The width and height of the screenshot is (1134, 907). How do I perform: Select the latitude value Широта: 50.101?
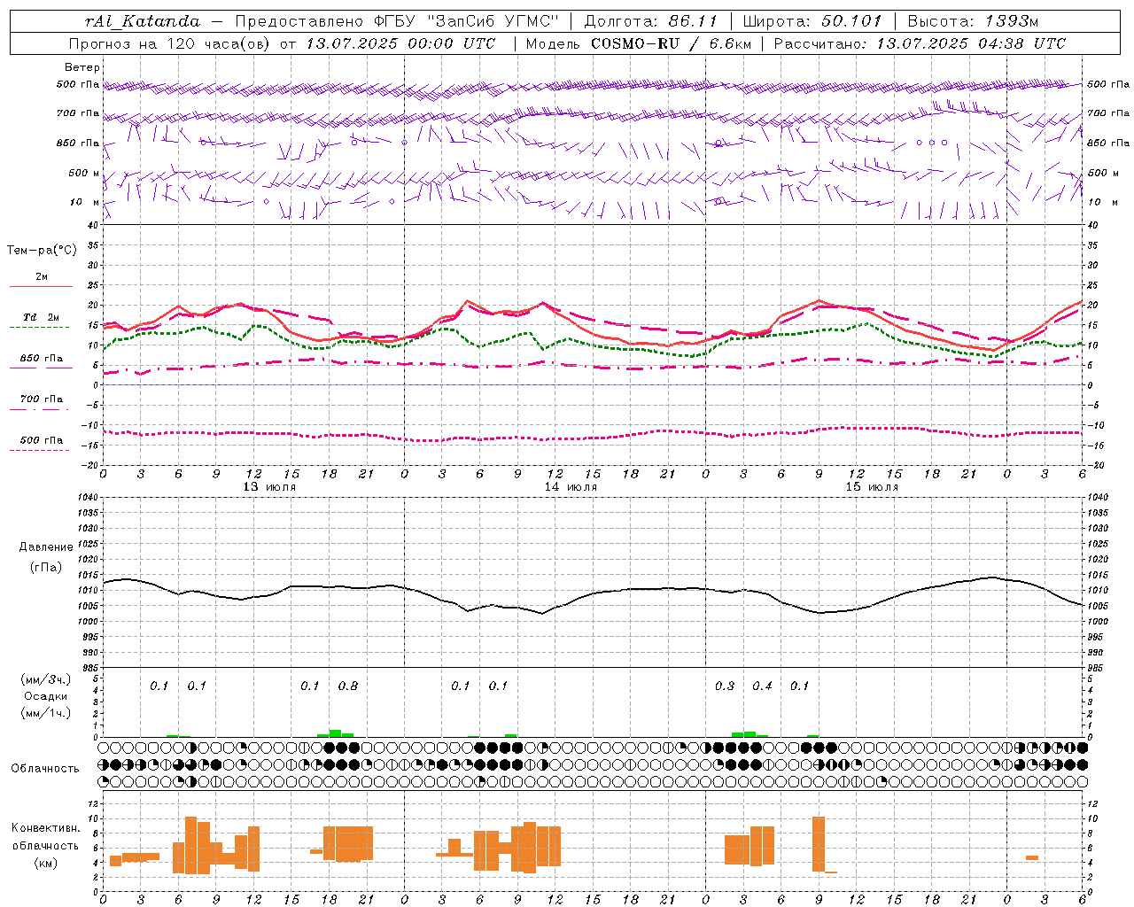(812, 21)
